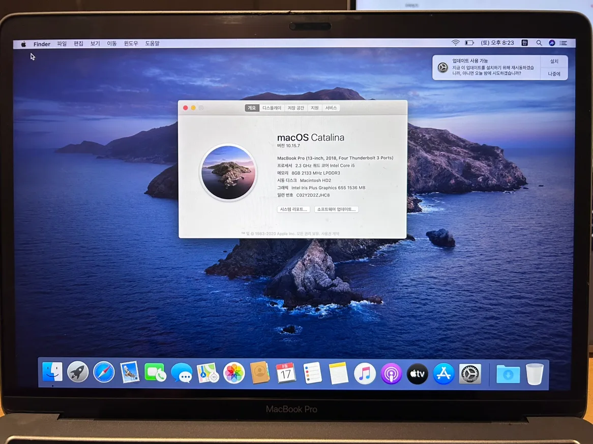Click the Spotlight search magnifier
The height and width of the screenshot is (444, 593).
click(539, 43)
